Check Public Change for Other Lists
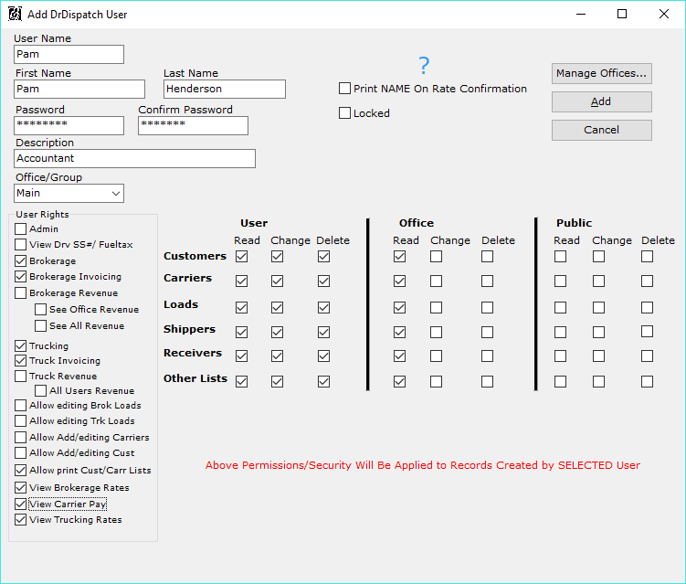This screenshot has width=686, height=584. coord(599,382)
